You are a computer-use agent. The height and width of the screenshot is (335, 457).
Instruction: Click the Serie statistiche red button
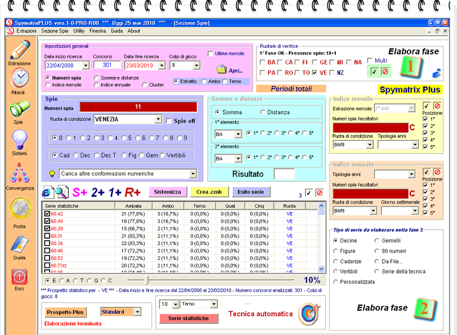pos(189,318)
